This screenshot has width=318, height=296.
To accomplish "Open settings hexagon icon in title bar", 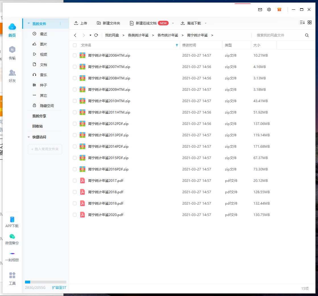I will click(269, 10).
